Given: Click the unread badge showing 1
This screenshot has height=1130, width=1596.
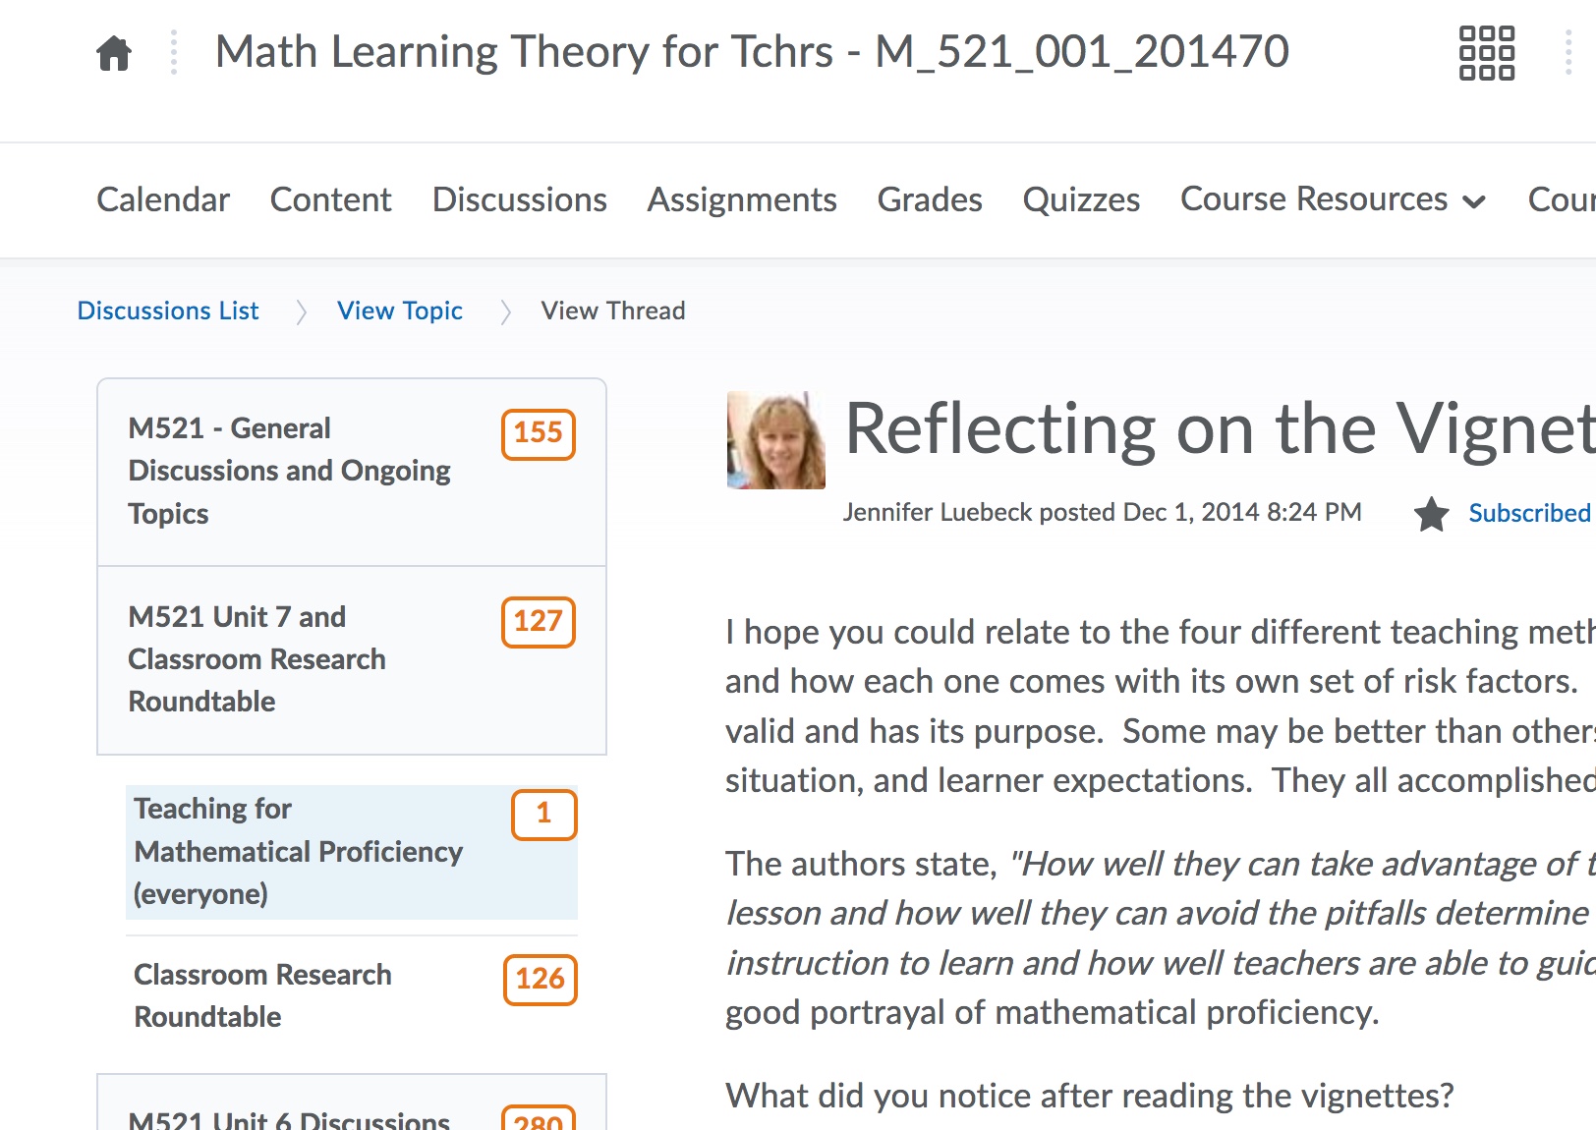Looking at the screenshot, I should [543, 814].
